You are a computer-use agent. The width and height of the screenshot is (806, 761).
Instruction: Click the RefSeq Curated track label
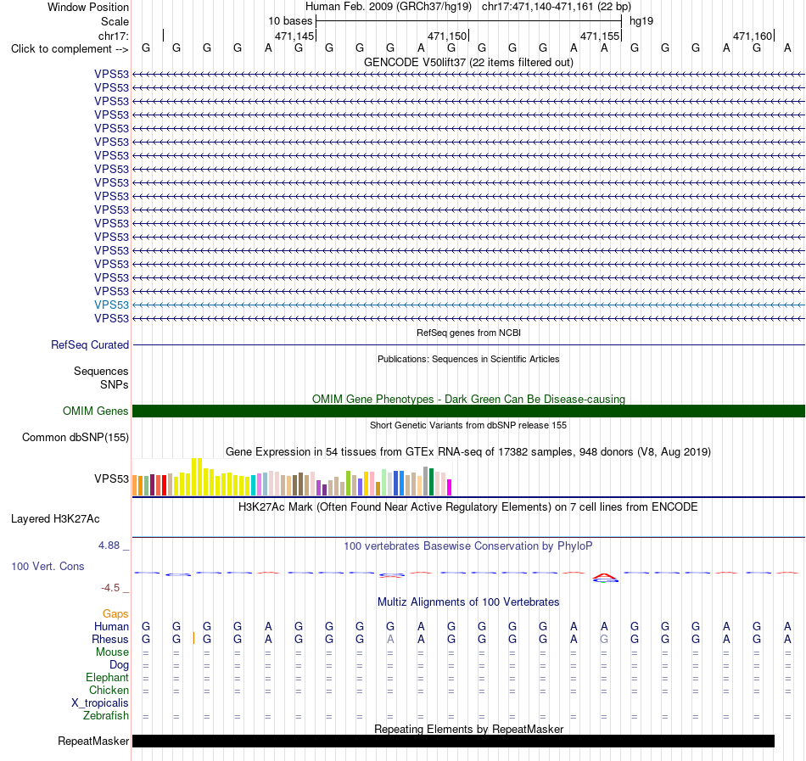89,344
